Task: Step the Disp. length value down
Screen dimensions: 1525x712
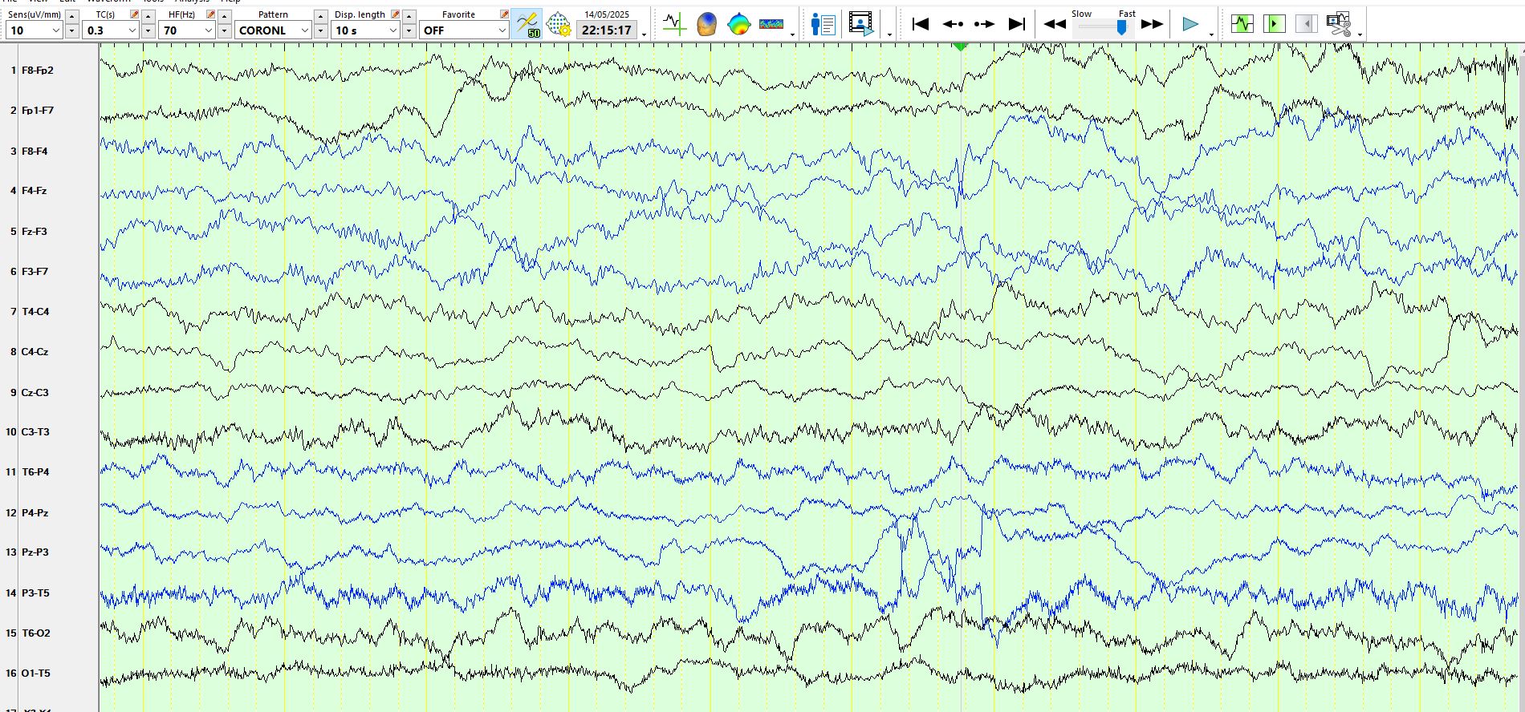Action: 409,31
